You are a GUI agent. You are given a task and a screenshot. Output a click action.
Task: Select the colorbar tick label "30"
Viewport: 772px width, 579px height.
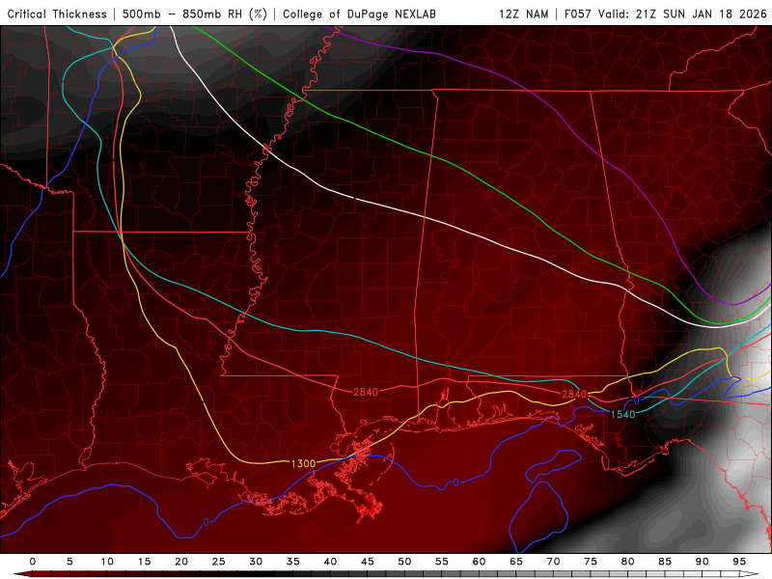tap(256, 562)
